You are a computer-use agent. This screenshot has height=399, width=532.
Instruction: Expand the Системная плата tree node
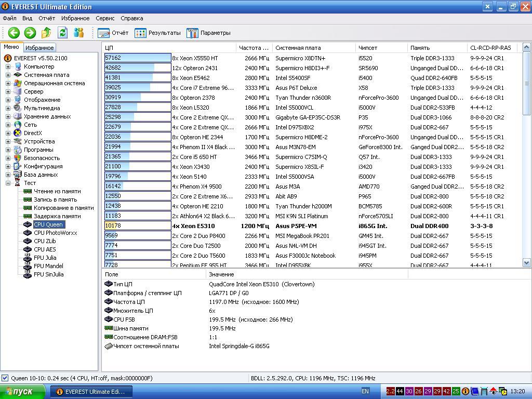[8, 75]
